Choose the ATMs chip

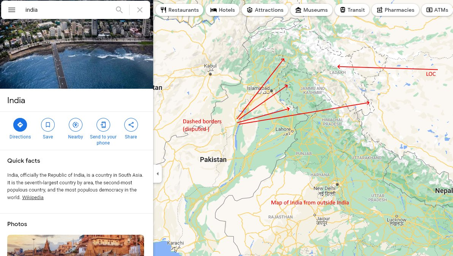(437, 10)
